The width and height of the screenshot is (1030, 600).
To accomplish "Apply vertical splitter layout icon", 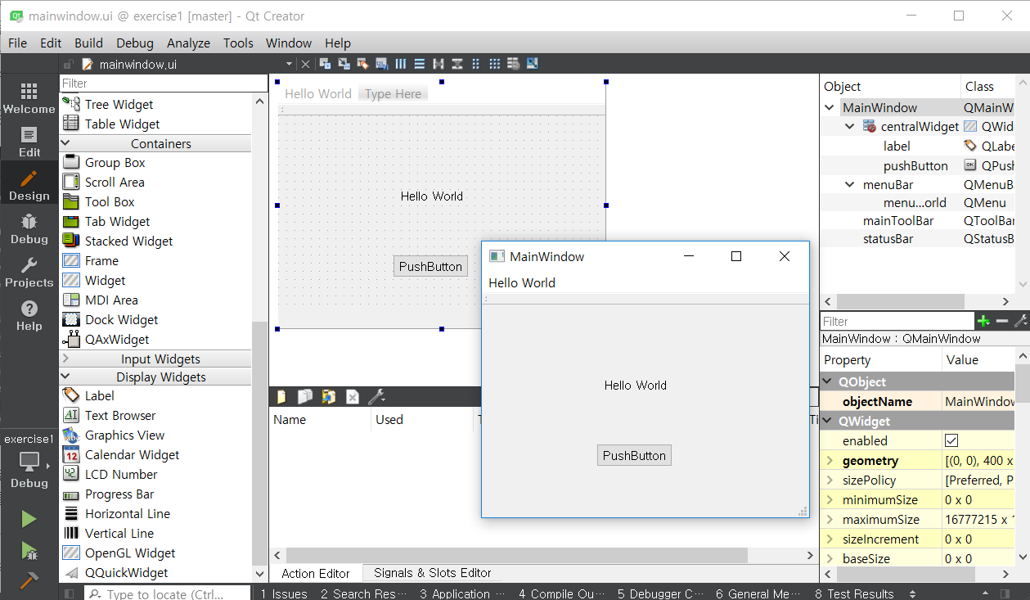I will pyautogui.click(x=457, y=64).
